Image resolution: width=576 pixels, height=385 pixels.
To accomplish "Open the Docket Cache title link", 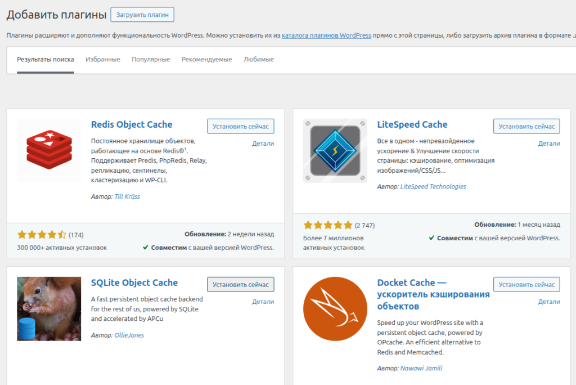I will [434, 294].
